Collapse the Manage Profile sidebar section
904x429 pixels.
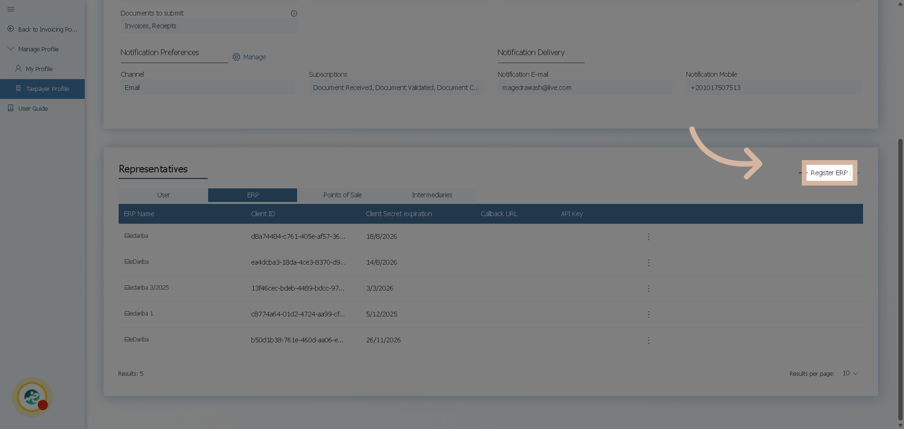pos(11,49)
